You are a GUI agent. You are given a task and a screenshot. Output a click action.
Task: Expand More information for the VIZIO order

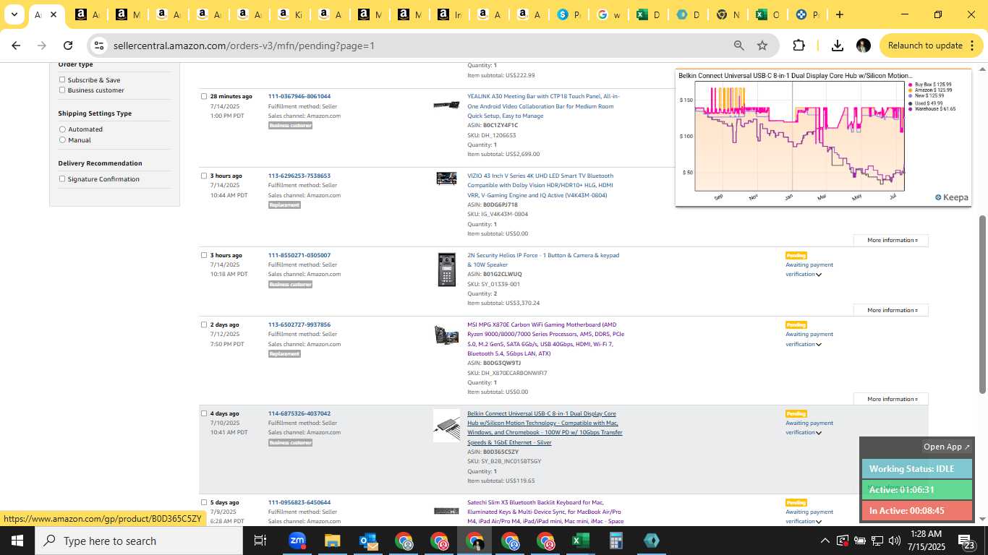click(892, 240)
